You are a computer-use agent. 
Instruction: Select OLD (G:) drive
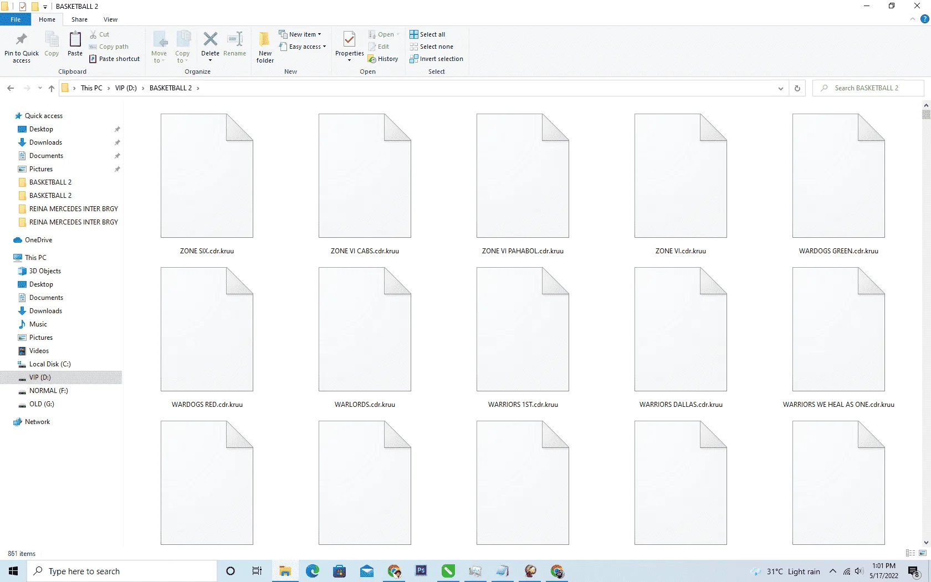pyautogui.click(x=42, y=404)
